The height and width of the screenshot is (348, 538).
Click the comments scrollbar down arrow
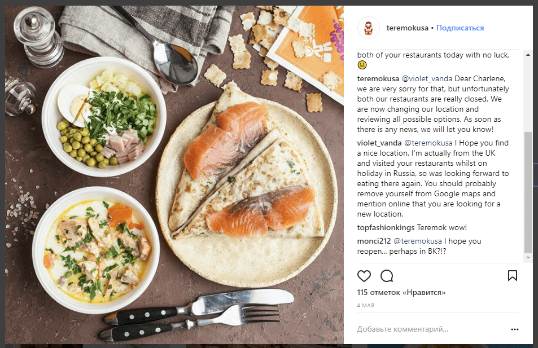pos(528,258)
